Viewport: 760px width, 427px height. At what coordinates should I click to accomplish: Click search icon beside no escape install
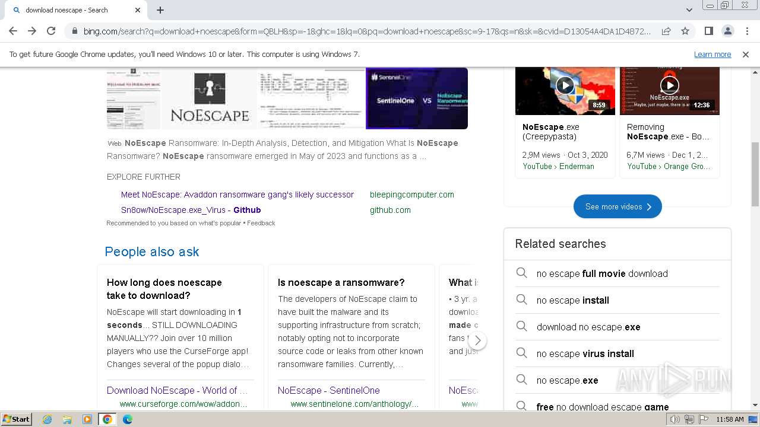point(521,299)
